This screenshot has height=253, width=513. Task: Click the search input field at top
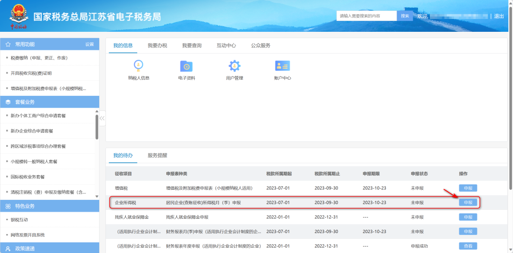pyautogui.click(x=366, y=16)
